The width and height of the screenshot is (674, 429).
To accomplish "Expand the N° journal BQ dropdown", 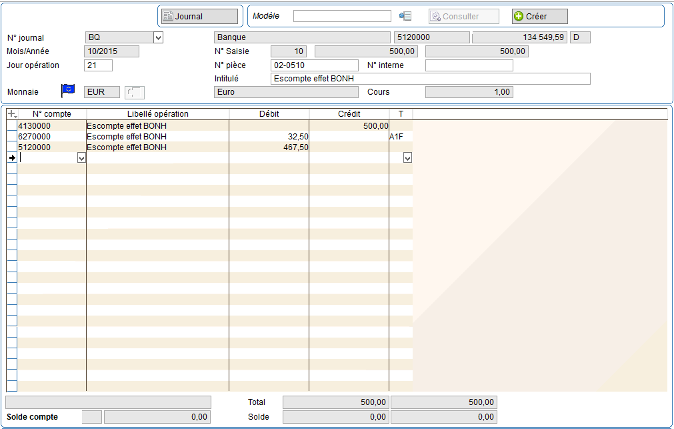I will [x=158, y=38].
